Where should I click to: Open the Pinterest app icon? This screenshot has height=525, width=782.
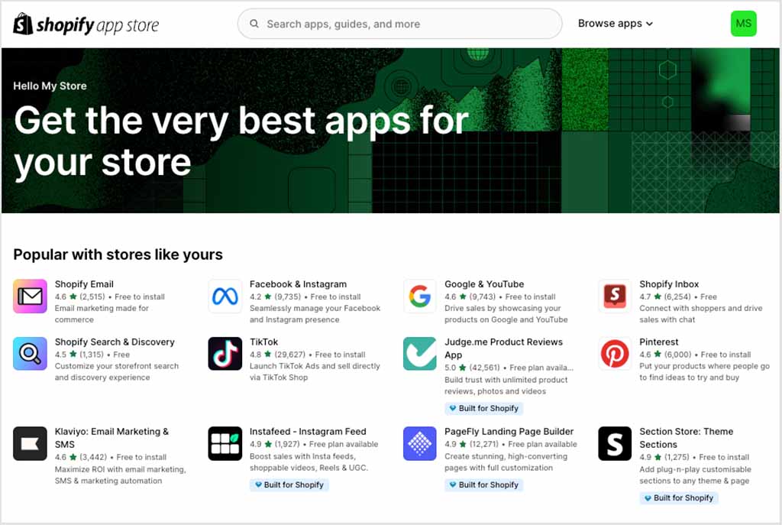615,354
